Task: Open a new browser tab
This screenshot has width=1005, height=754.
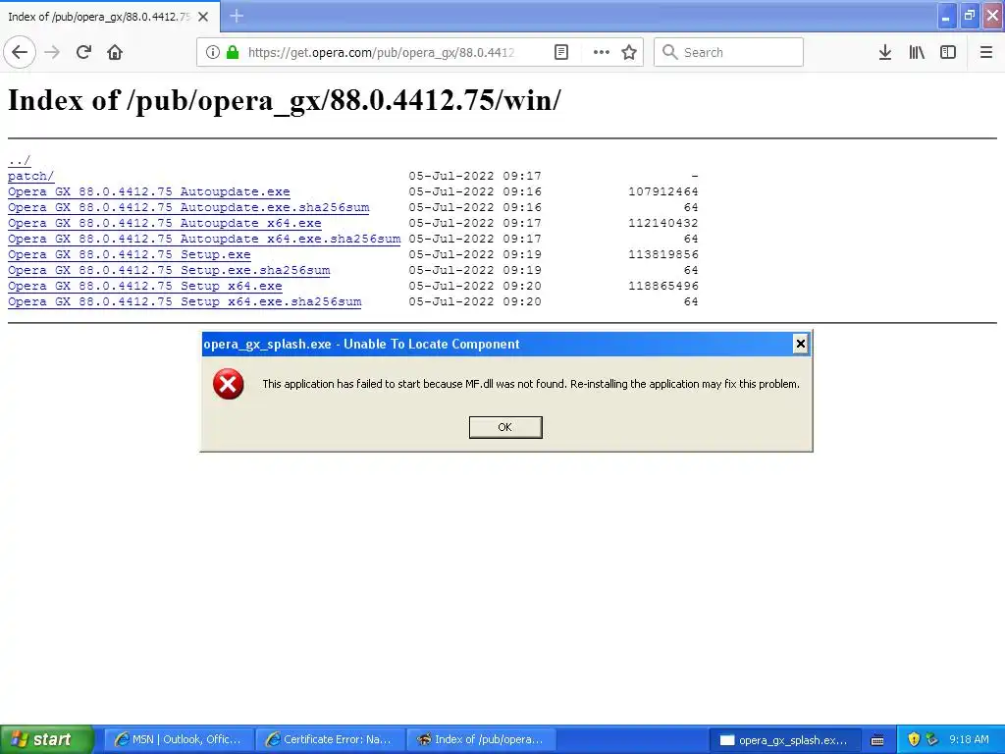Action: (x=237, y=16)
